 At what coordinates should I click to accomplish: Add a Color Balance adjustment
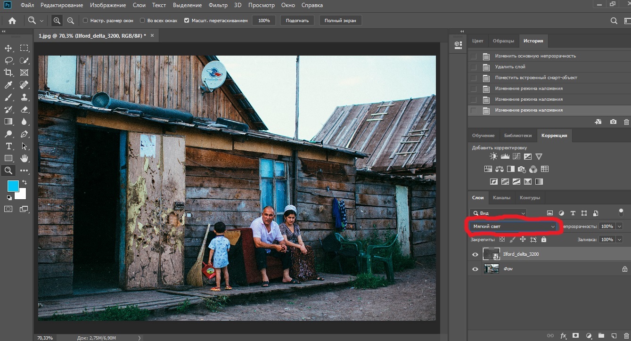[x=499, y=169]
